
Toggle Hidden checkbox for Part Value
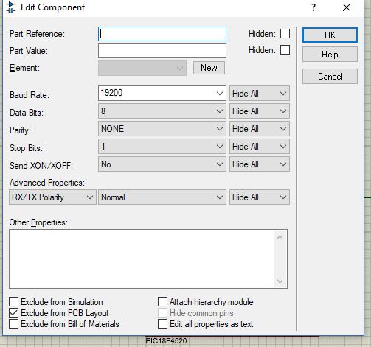[x=285, y=50]
